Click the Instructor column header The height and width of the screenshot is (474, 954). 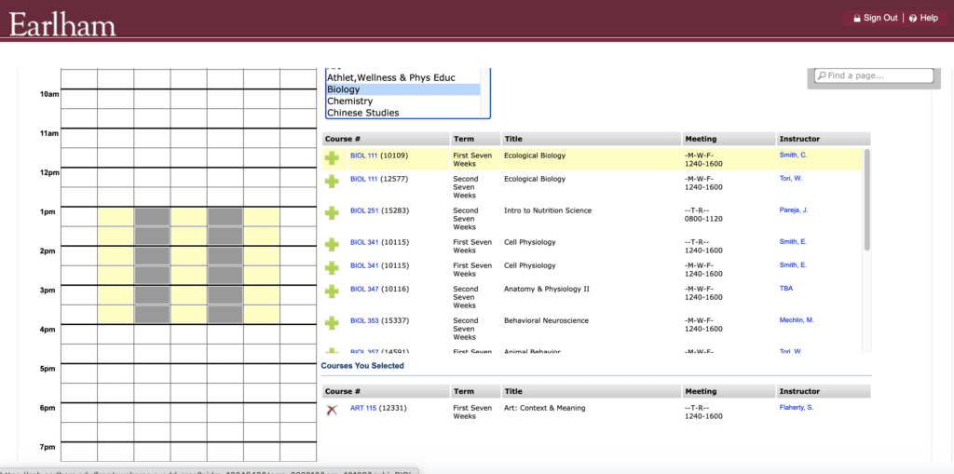(x=799, y=139)
